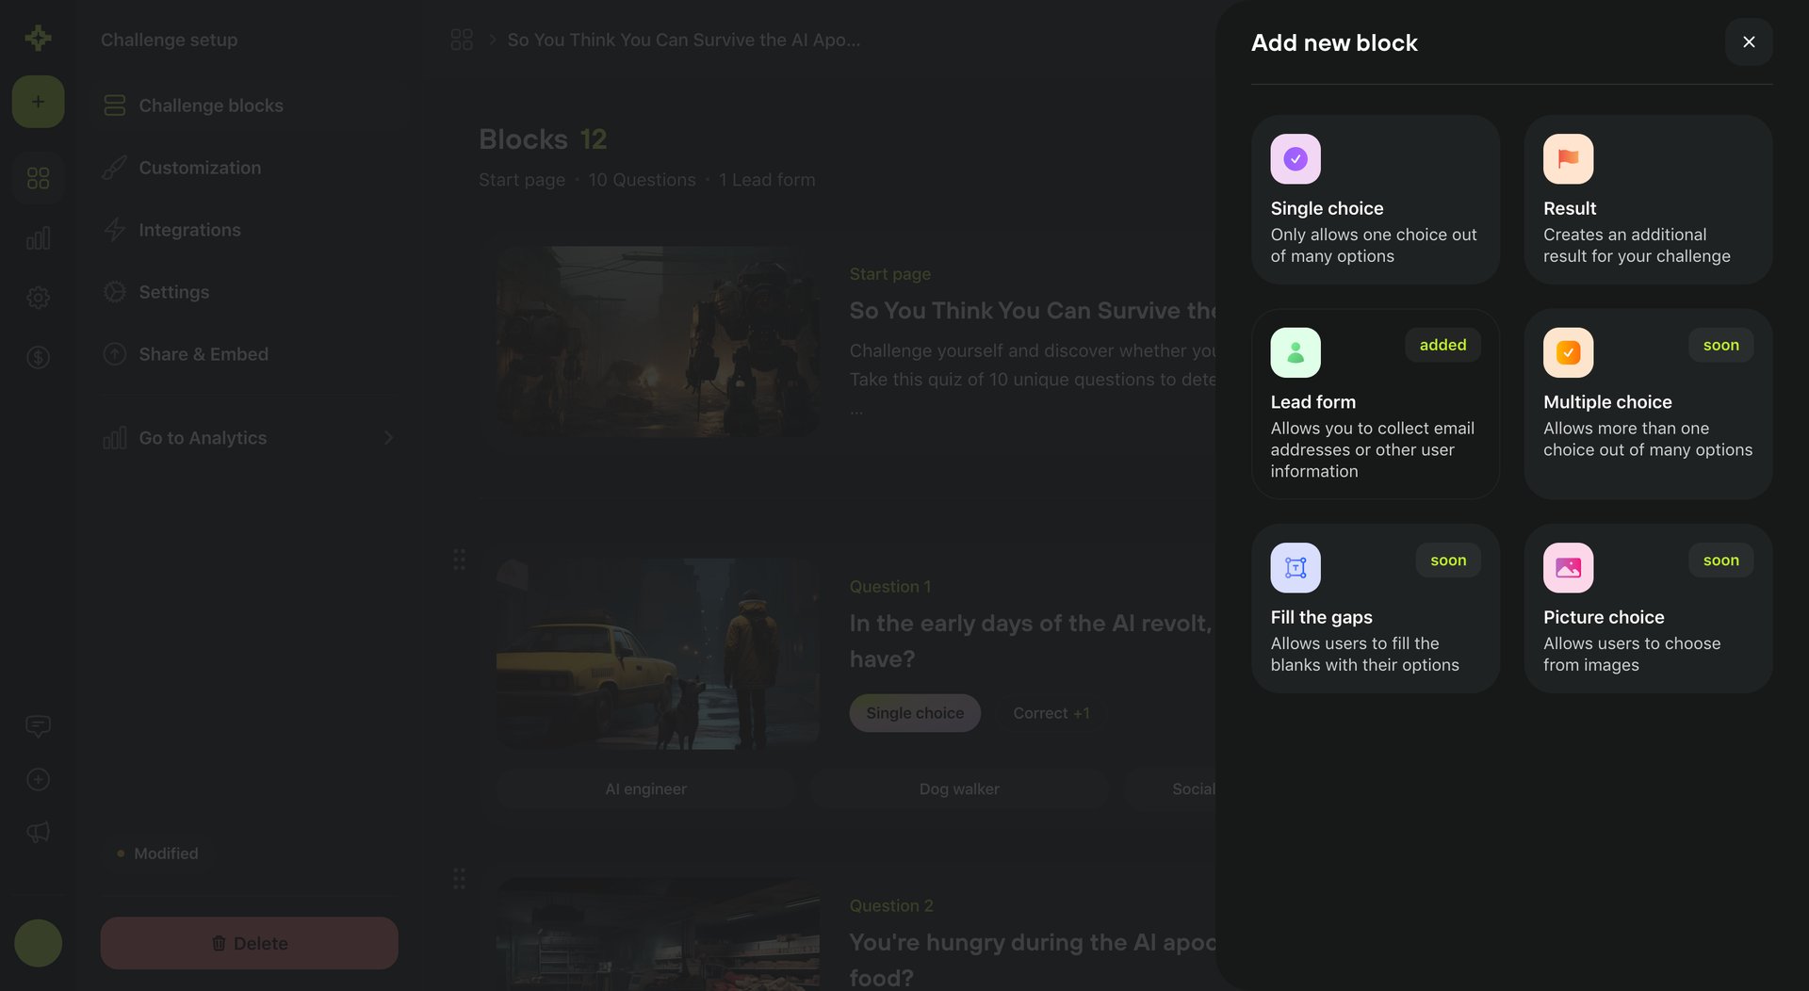Click the Start page thumbnail image
Screen dimensions: 1809x991
pos(657,340)
